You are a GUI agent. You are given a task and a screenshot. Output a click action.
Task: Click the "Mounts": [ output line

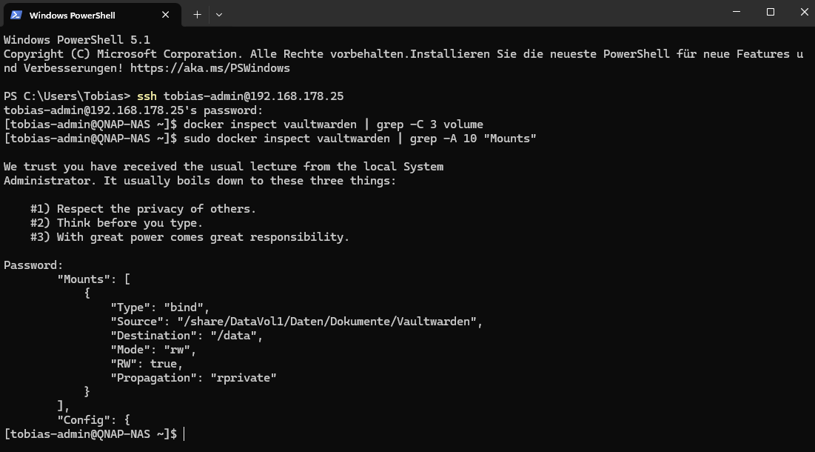(x=93, y=279)
